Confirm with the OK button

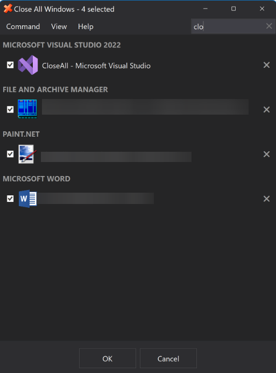pos(108,358)
